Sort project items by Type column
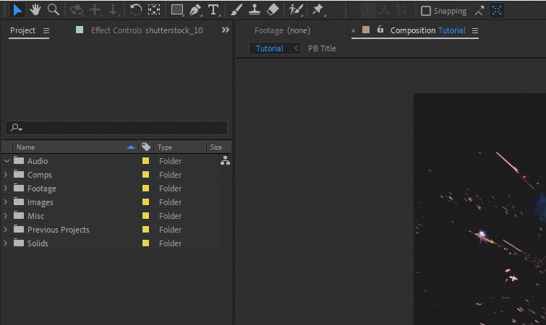Screen dimensions: 546x325 165,147
